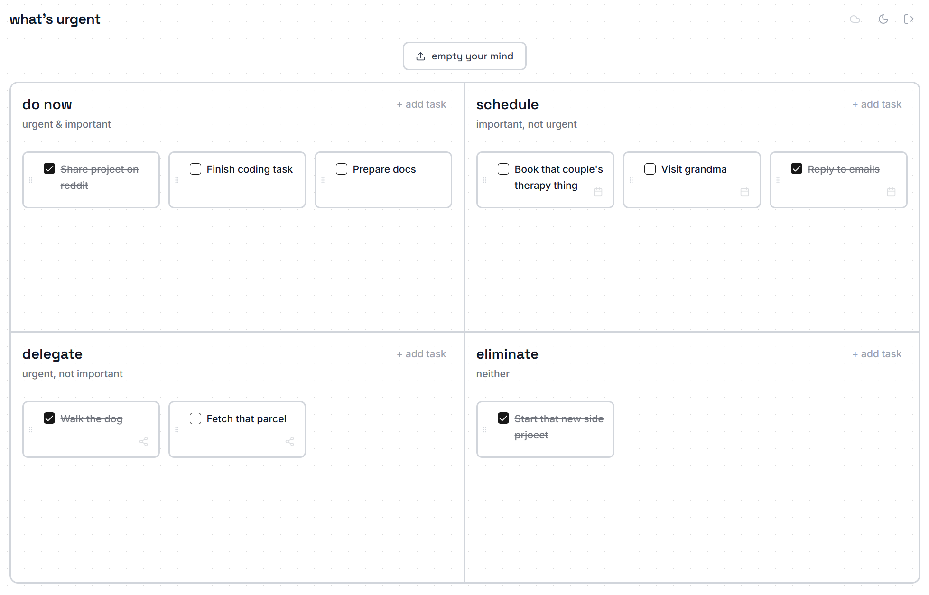Check the Visit grandma checkbox

(650, 169)
